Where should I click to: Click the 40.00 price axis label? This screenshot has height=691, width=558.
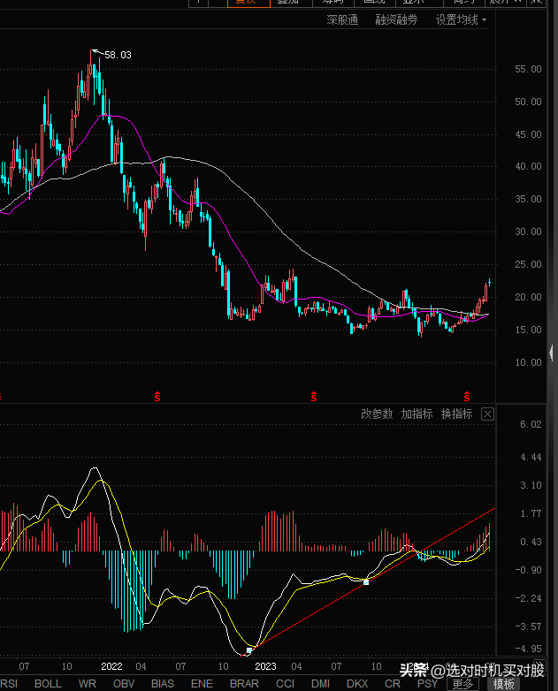click(x=528, y=167)
